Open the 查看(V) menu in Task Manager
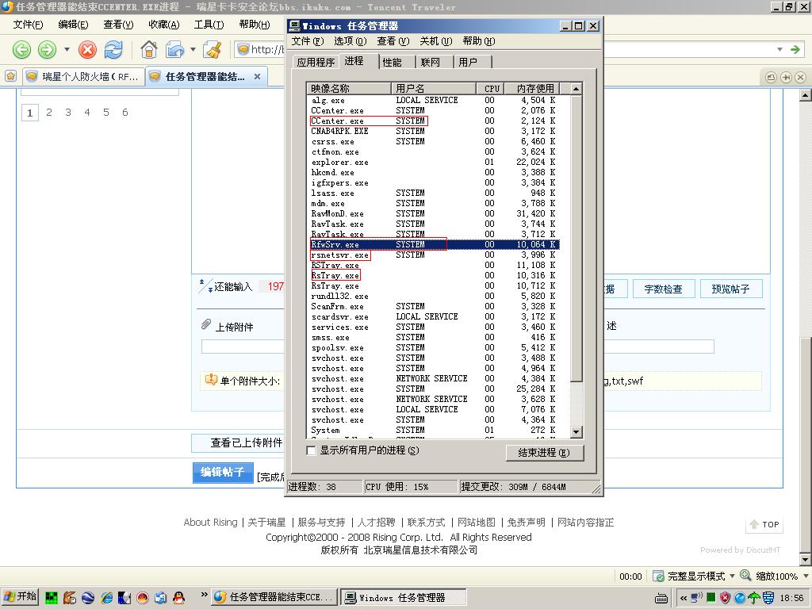The width and height of the screenshot is (812, 609). click(x=393, y=41)
